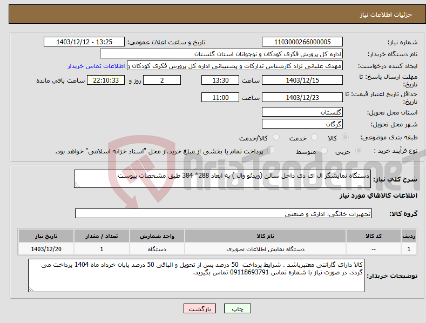The width and height of the screenshot is (426, 323).
Task: Select the جزیی purchase type radio
Action: coord(359,150)
